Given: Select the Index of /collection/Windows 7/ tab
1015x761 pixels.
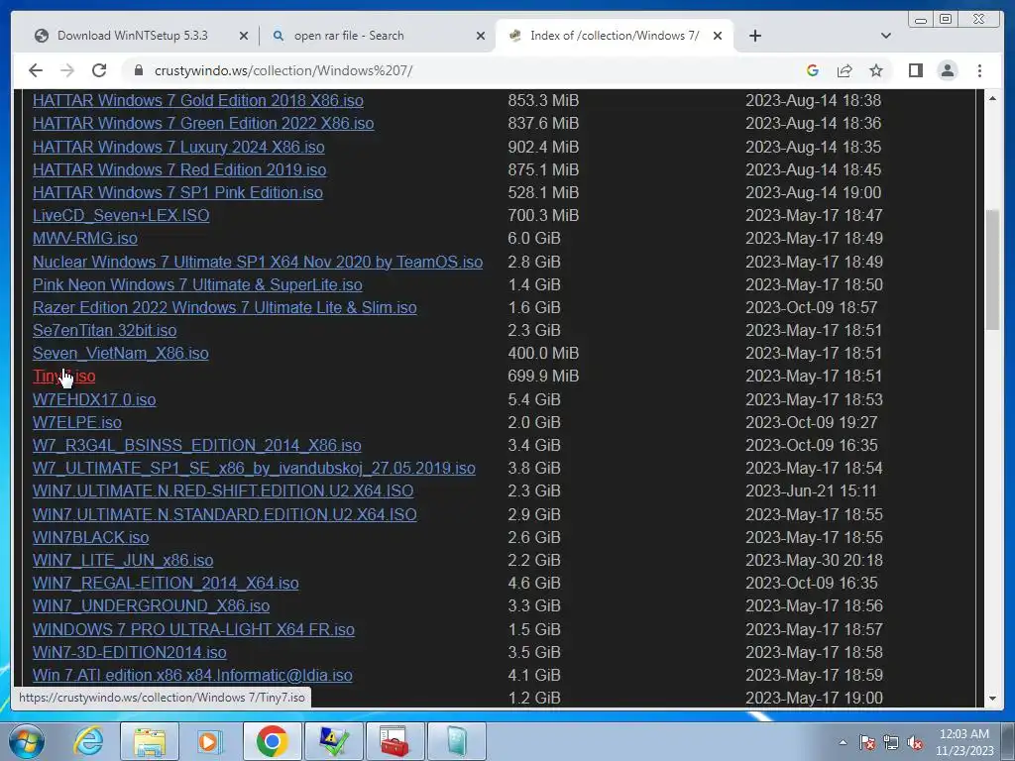Looking at the screenshot, I should pos(615,36).
